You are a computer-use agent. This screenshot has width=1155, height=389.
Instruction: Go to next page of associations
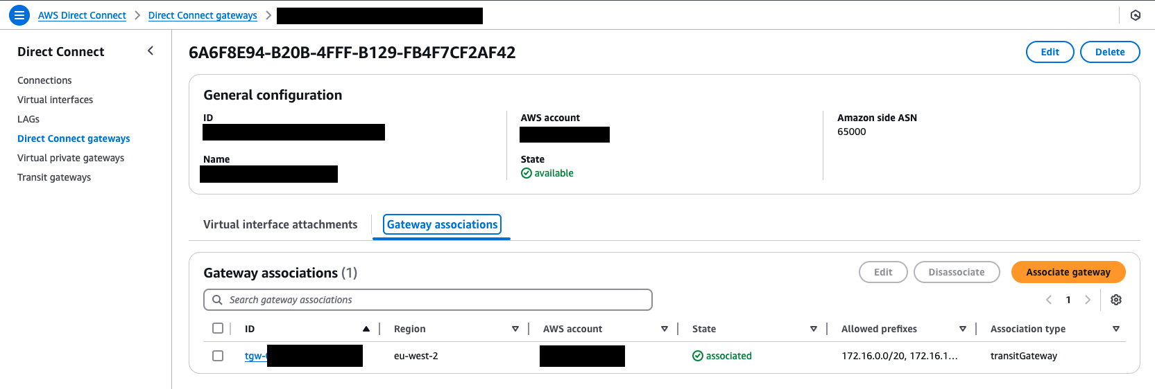click(x=1088, y=300)
